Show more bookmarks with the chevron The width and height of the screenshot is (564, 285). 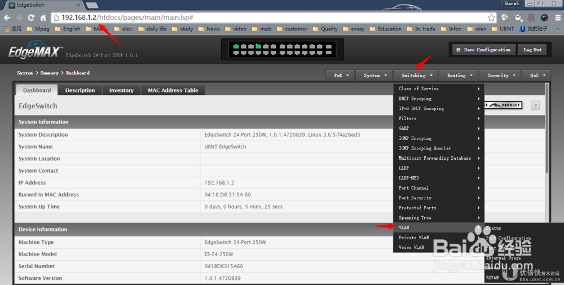558,29
